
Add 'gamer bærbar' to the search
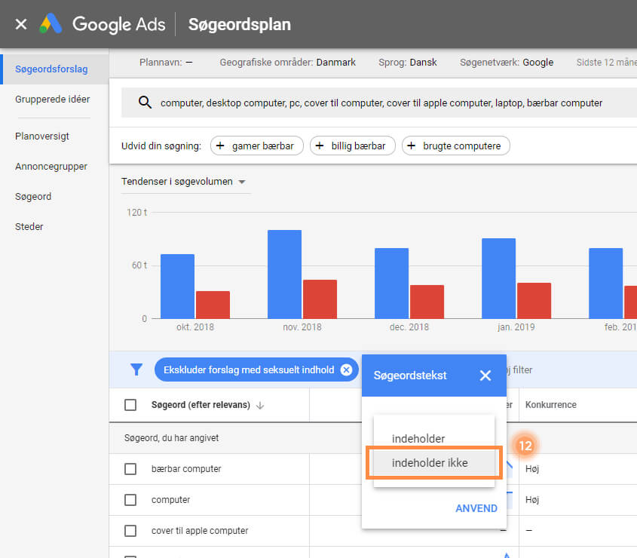[257, 146]
